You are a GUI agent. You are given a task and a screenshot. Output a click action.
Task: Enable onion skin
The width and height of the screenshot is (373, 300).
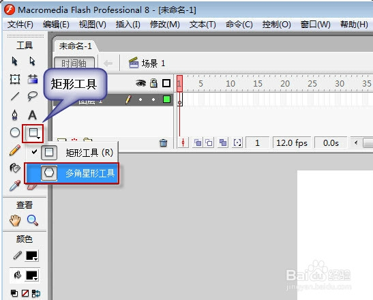click(198, 142)
